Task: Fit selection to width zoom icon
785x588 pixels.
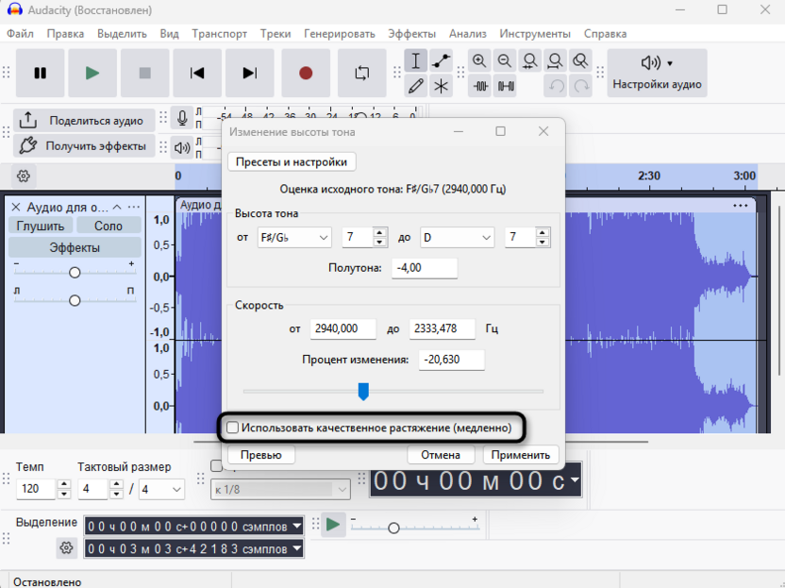Action: (x=529, y=61)
